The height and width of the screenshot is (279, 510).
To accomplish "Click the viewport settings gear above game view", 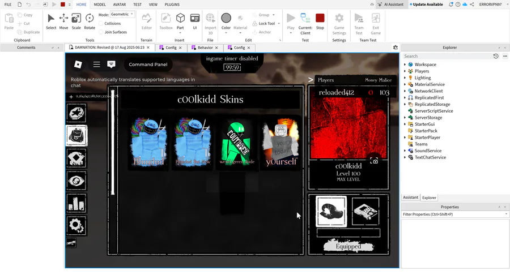I will coord(396,48).
